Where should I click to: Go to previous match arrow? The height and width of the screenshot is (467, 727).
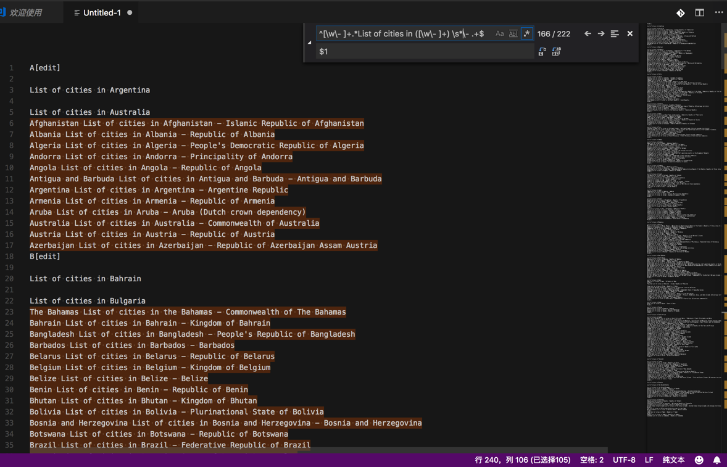pyautogui.click(x=588, y=34)
